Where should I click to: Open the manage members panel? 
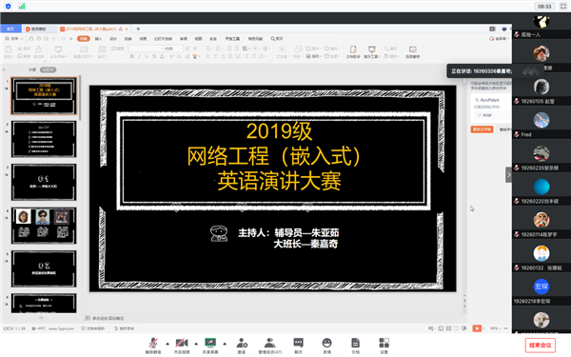pyautogui.click(x=270, y=343)
